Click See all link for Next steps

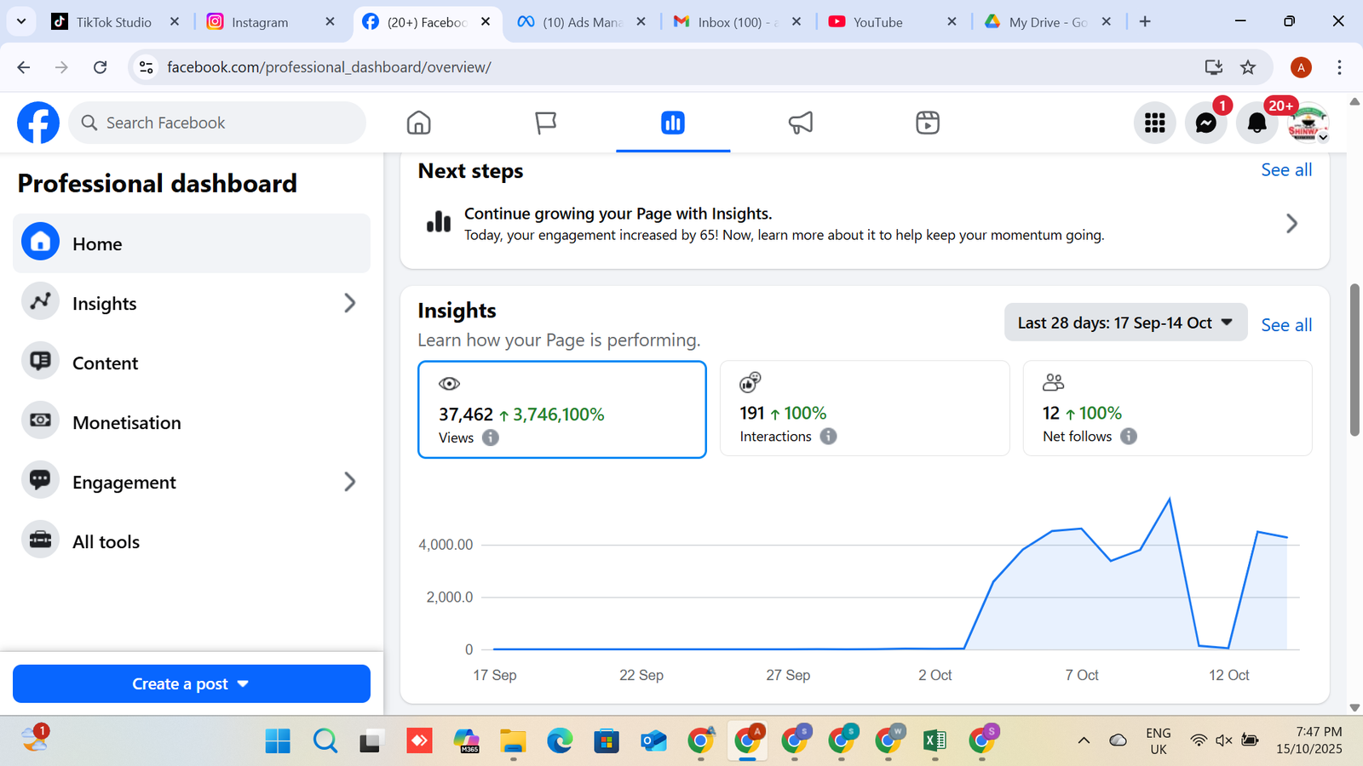[1285, 170]
